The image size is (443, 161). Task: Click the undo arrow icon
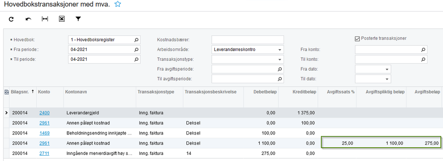28,19
